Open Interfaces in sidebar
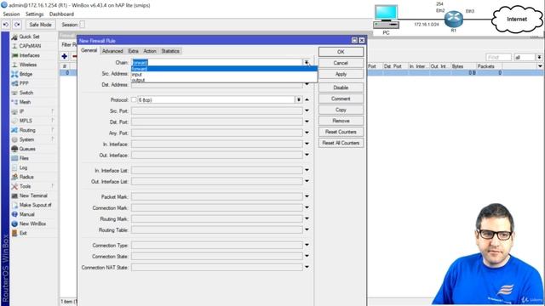 pyautogui.click(x=29, y=55)
